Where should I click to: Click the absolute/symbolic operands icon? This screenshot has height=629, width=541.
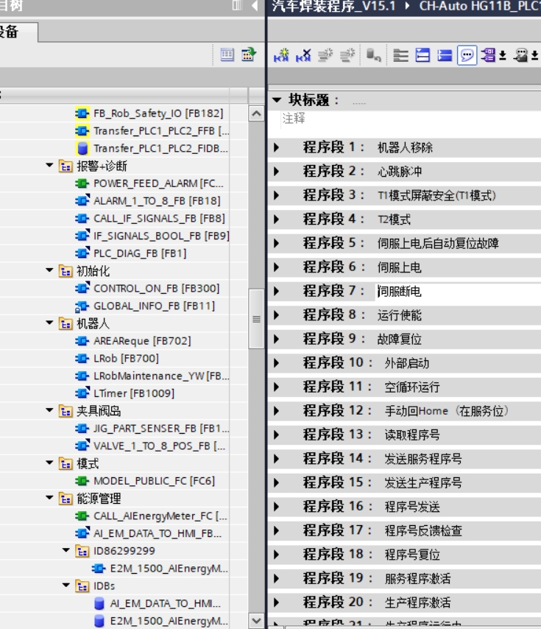click(488, 55)
